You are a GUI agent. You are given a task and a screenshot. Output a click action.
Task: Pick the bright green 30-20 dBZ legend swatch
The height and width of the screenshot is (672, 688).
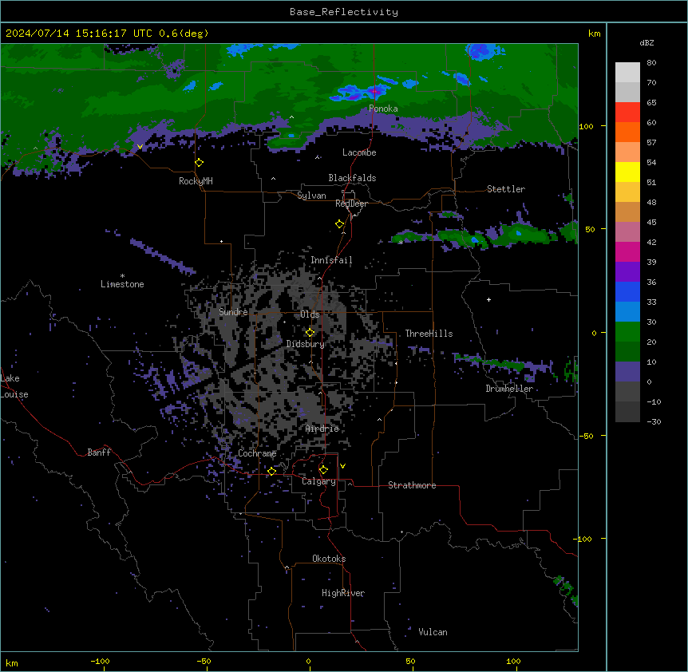(627, 332)
